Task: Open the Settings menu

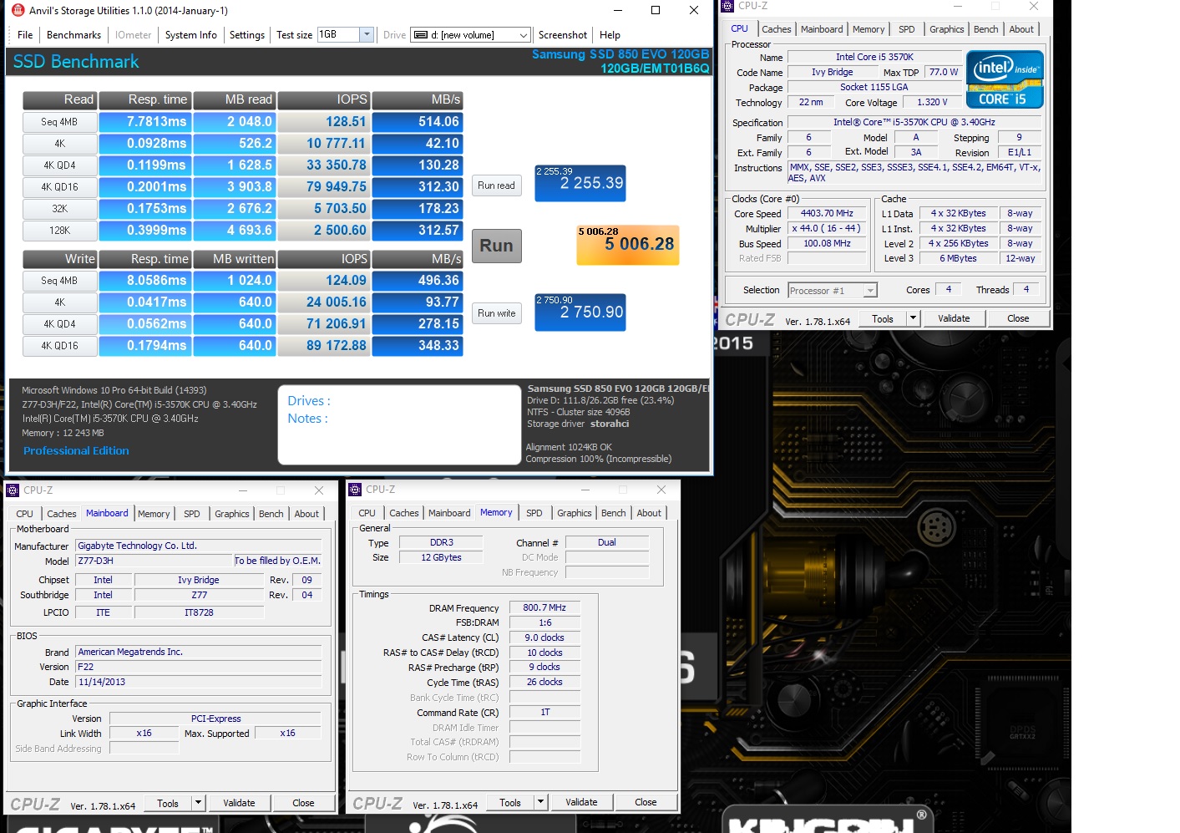Action: click(x=246, y=35)
